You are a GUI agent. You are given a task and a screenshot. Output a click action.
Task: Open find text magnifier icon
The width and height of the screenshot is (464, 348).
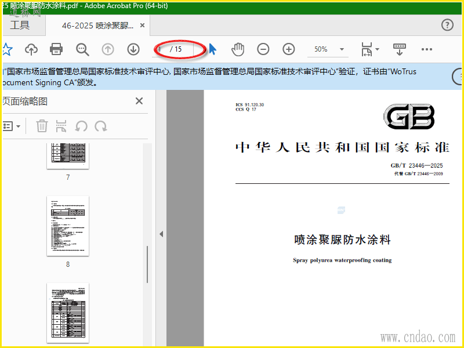[82, 49]
